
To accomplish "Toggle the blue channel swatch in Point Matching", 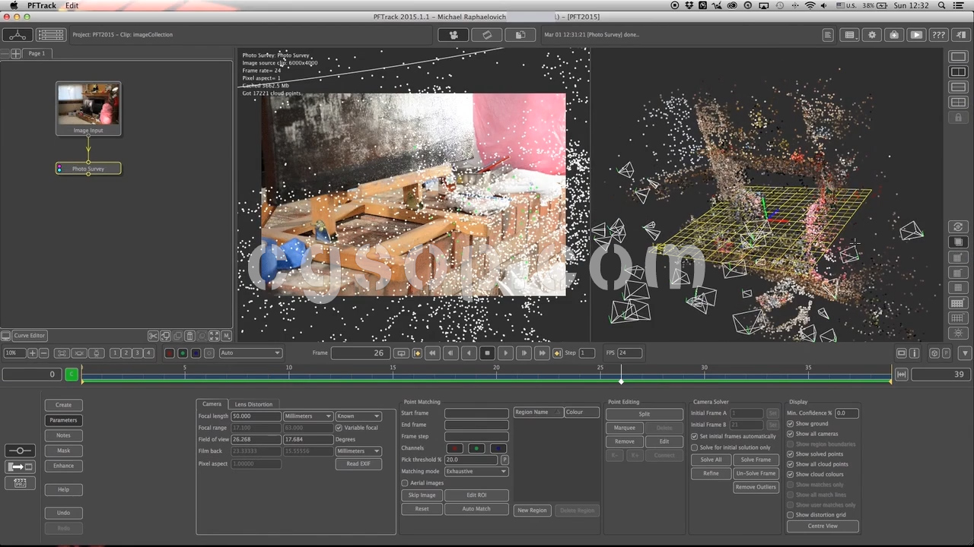I will point(498,448).
